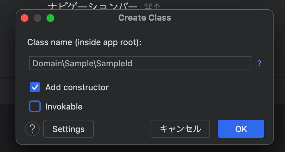The height and width of the screenshot is (152, 285).
Task: Cancel the dialog with キャンセル button
Action: click(x=180, y=129)
